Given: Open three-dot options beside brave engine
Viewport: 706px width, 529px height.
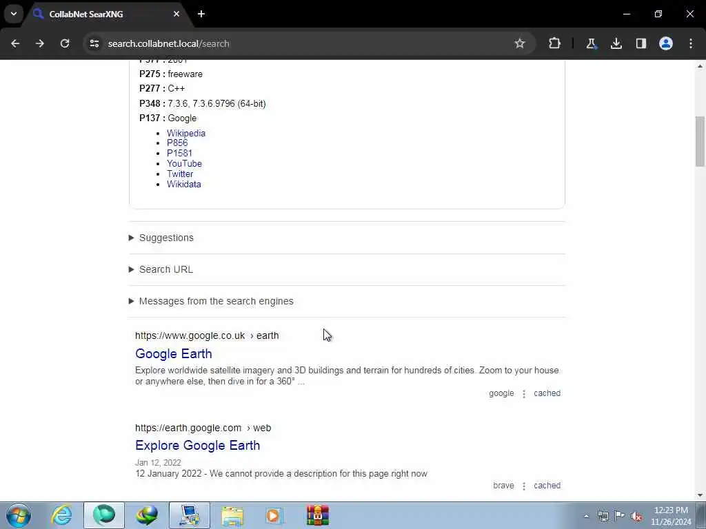Looking at the screenshot, I should pyautogui.click(x=524, y=486).
